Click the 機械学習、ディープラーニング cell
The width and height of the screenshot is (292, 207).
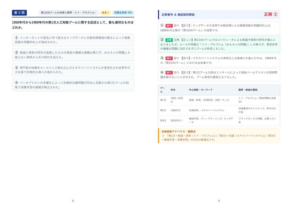(x=211, y=120)
